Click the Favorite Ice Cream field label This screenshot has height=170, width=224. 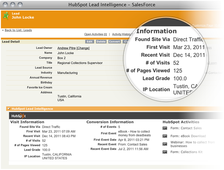(40, 87)
